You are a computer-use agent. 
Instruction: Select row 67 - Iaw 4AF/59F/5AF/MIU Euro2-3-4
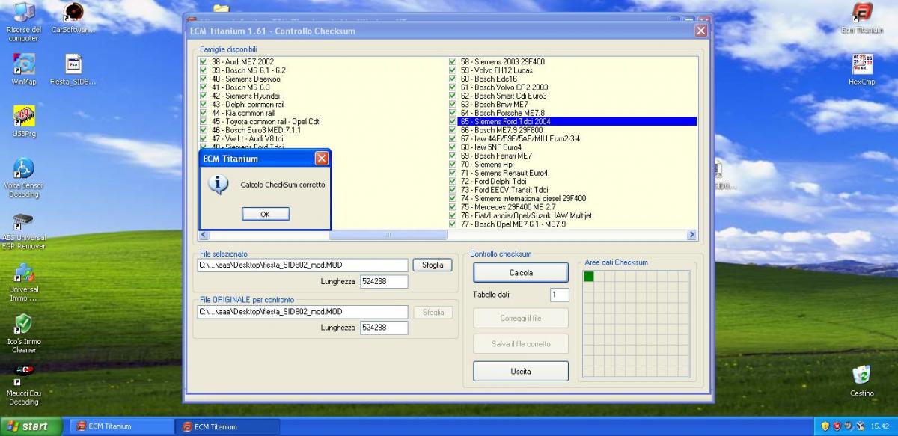(519, 138)
